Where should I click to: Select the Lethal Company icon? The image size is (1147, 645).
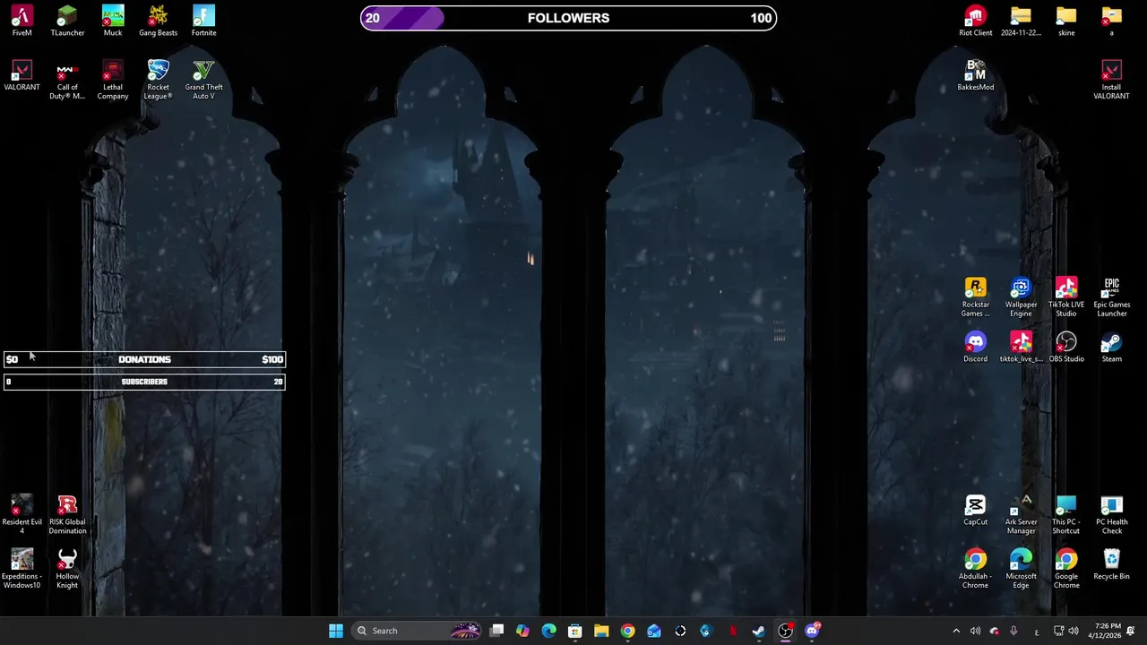[x=113, y=81]
